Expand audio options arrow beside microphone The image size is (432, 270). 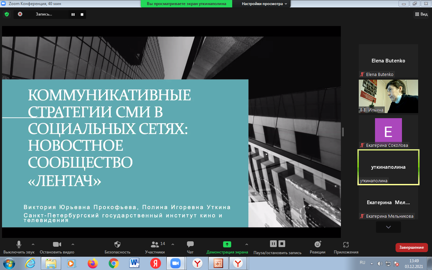[33, 244]
